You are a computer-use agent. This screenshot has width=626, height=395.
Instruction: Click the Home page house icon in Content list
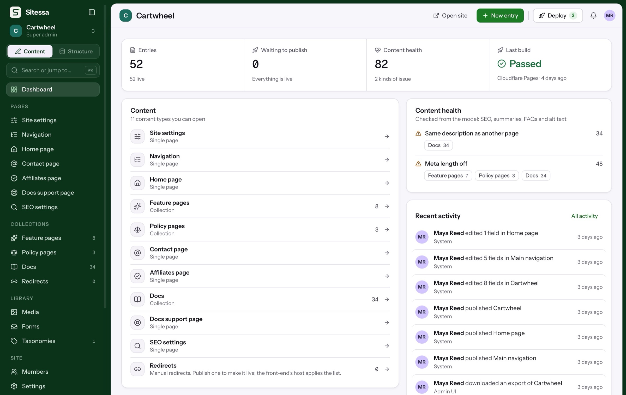pyautogui.click(x=137, y=183)
